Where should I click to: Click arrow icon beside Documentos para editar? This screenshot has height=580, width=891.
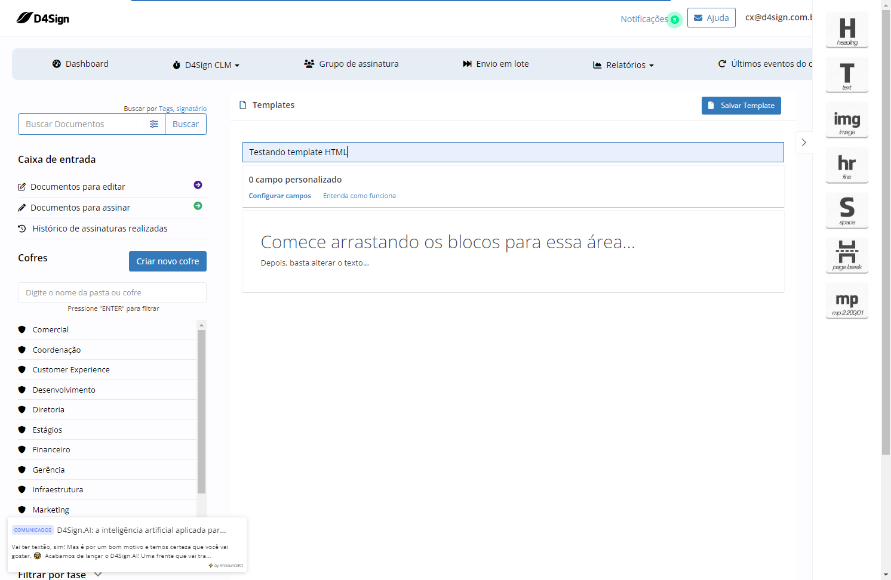tap(198, 185)
